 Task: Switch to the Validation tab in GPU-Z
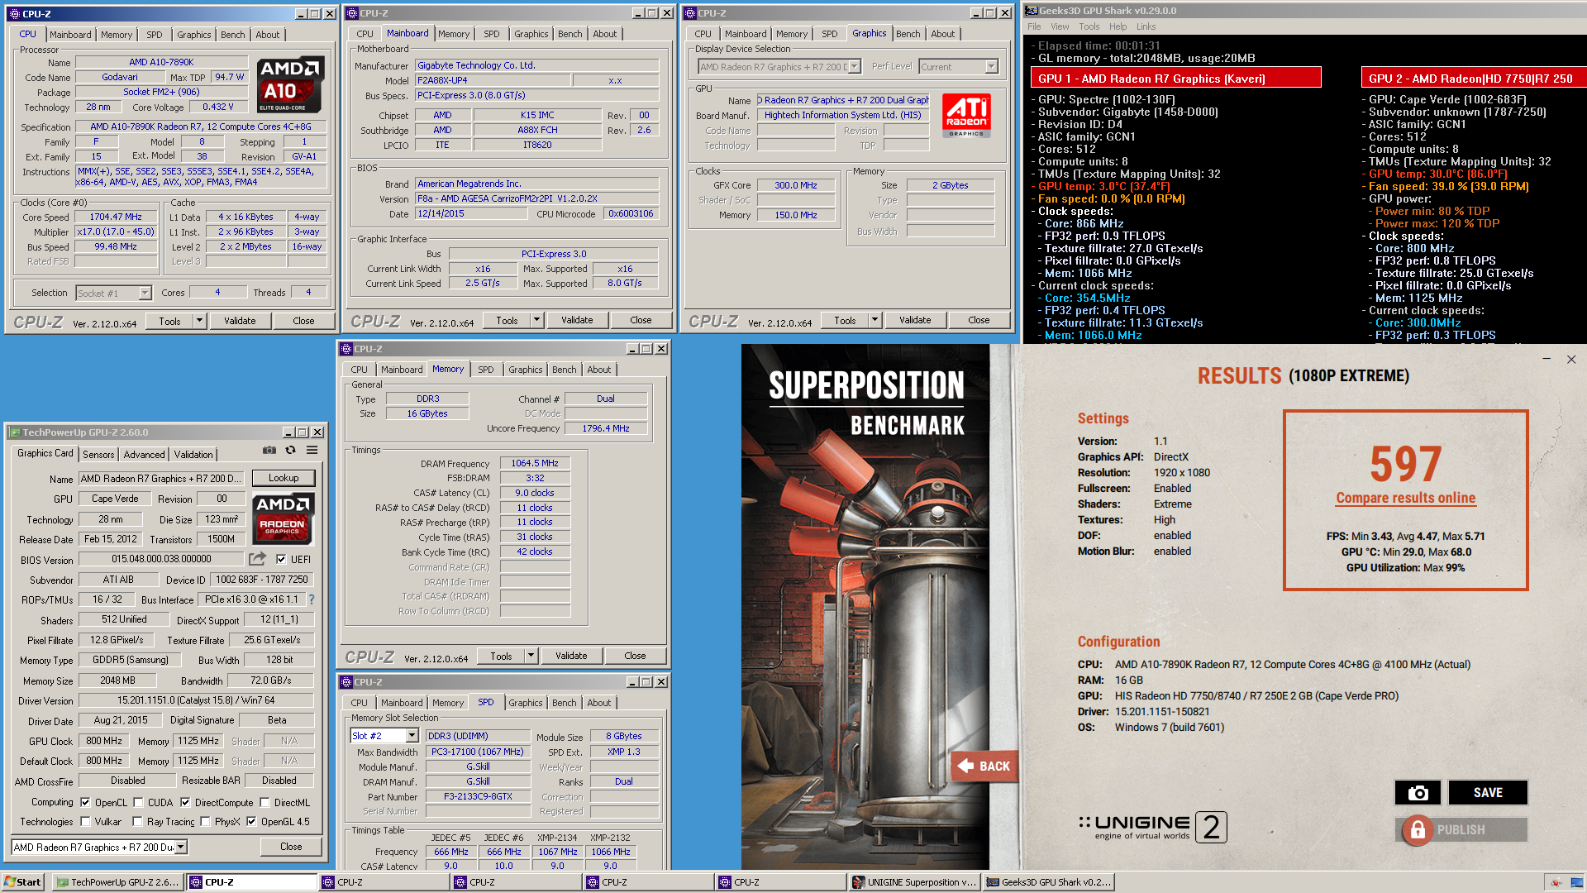click(x=193, y=454)
